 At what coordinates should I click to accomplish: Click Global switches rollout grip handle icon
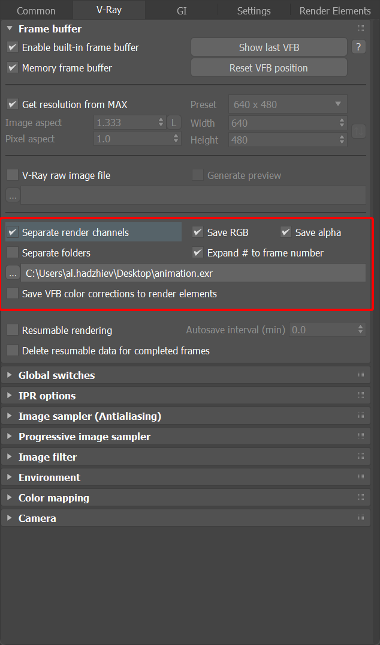pos(361,375)
